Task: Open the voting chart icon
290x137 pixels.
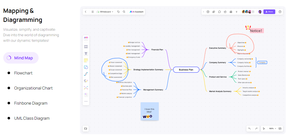Action: click(231, 12)
